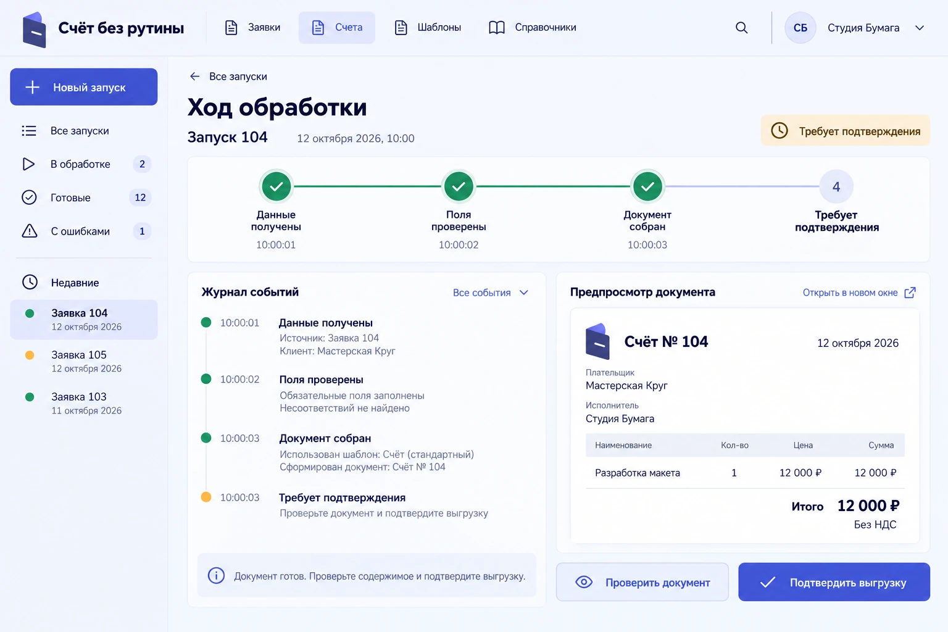This screenshot has width=948, height=632.
Task: Select В обработке in sidebar
Action: click(x=84, y=164)
